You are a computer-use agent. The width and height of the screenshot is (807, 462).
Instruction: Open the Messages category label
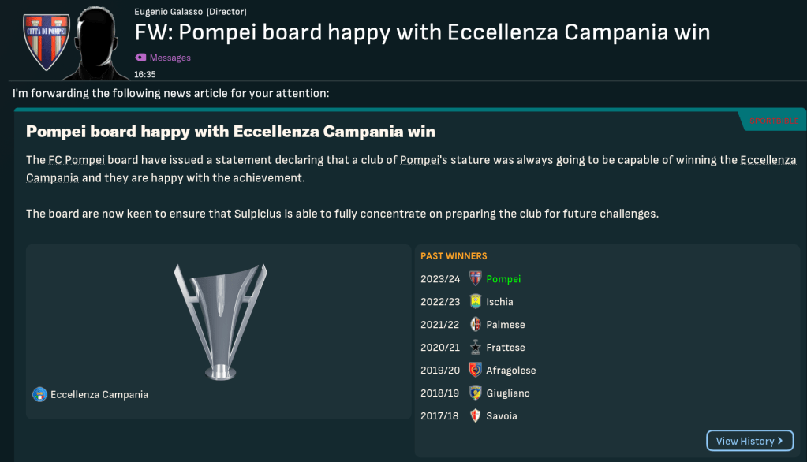pos(170,58)
